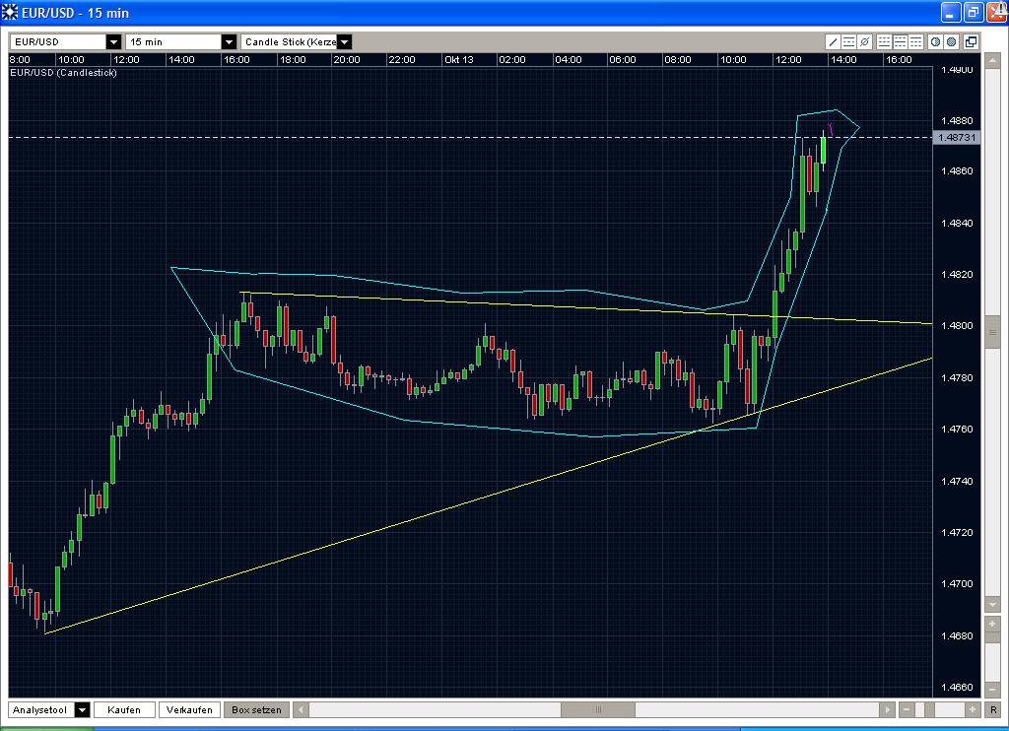Click the EUR/USD - 15 min title bar icon
Viewport: 1009px width, 731px height.
[x=10, y=12]
